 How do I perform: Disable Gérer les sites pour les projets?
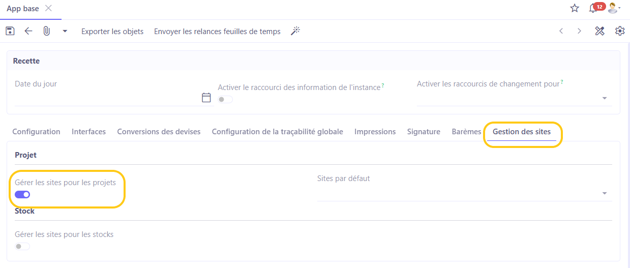(x=22, y=194)
